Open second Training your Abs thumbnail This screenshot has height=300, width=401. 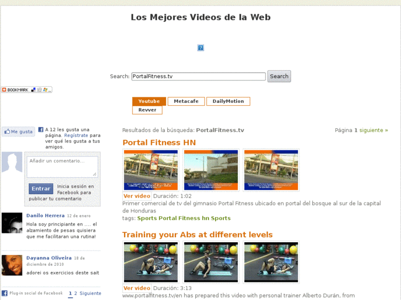[211, 262]
